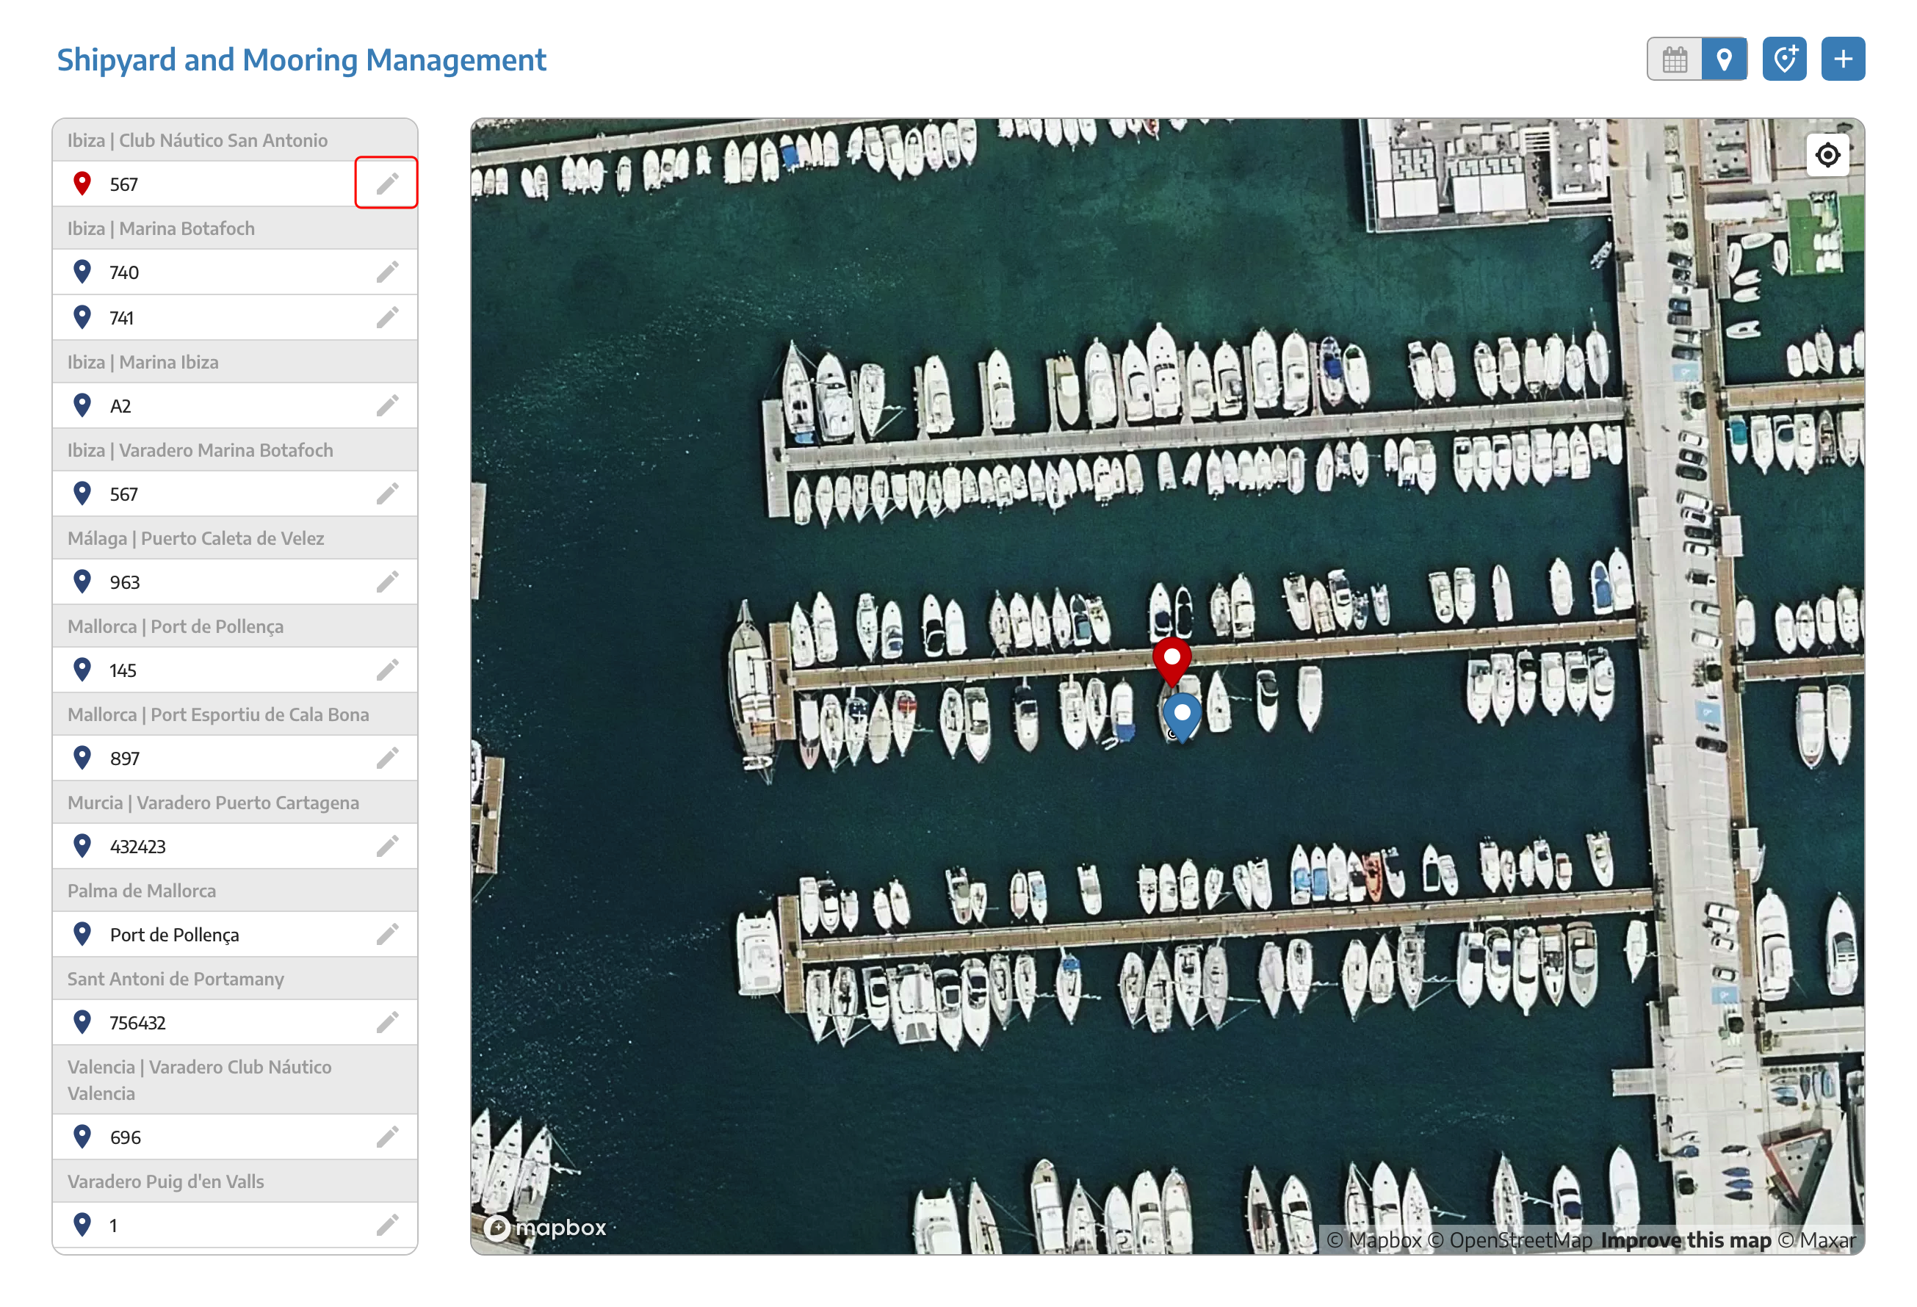The height and width of the screenshot is (1307, 1917).
Task: Edit mooring 756432 pencil icon
Action: point(387,1024)
